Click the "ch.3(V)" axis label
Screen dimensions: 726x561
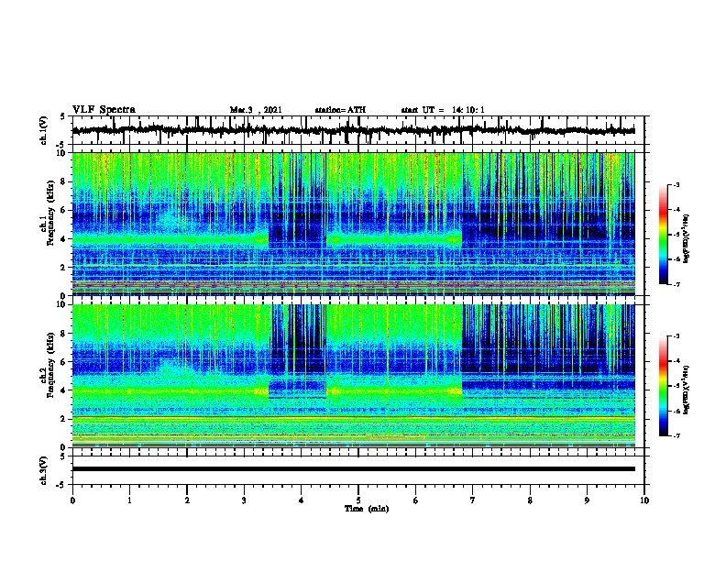44,471
